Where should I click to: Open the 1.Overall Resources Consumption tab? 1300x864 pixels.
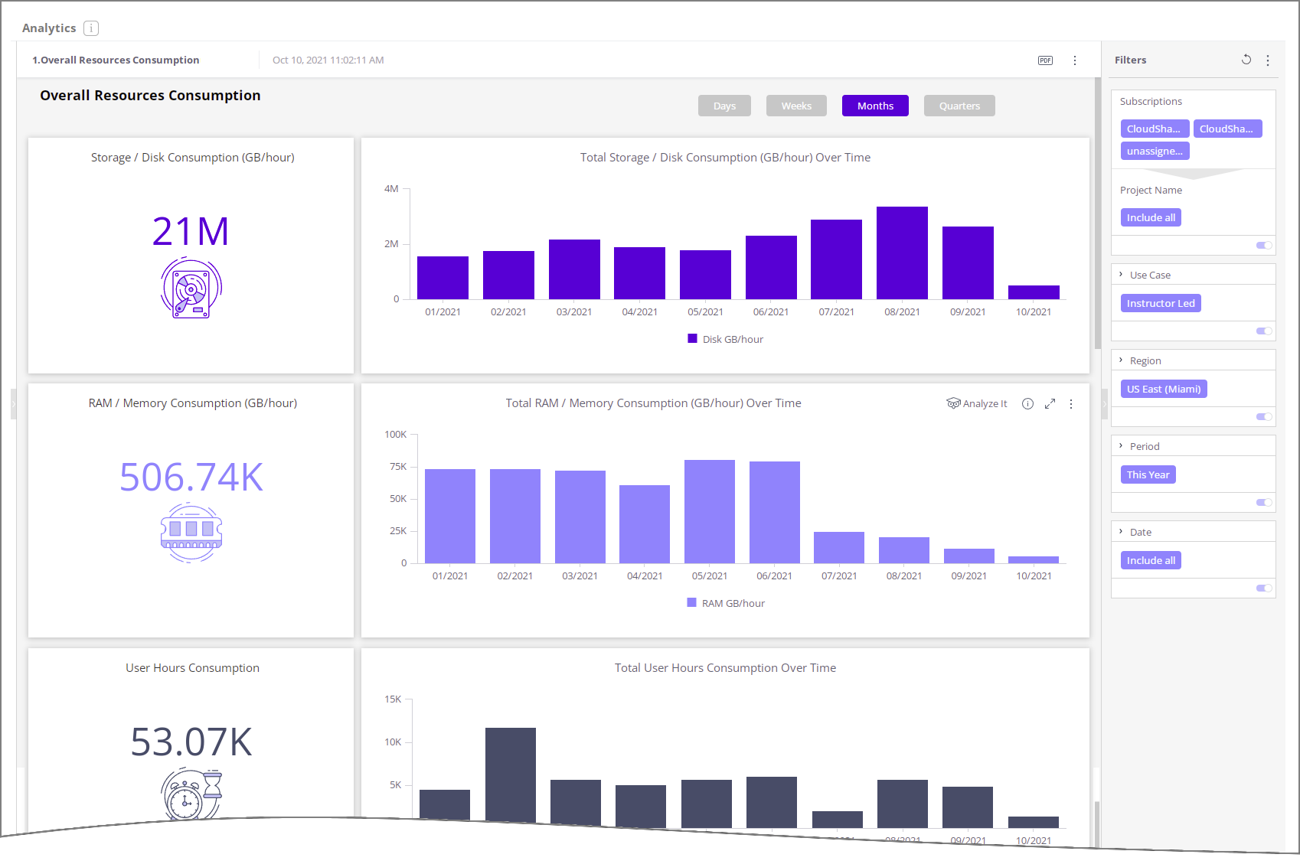point(116,60)
